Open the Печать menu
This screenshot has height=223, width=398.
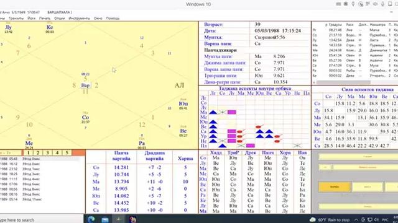pos(45,18)
